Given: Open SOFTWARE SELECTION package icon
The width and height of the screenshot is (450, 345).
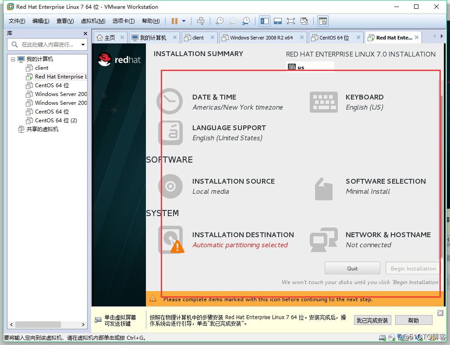Looking at the screenshot, I should point(324,189).
